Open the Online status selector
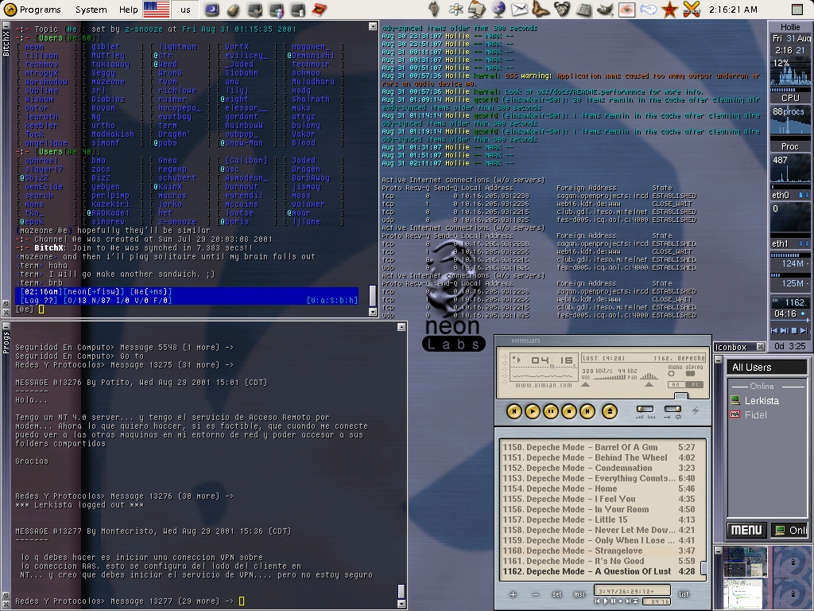 tap(789, 530)
